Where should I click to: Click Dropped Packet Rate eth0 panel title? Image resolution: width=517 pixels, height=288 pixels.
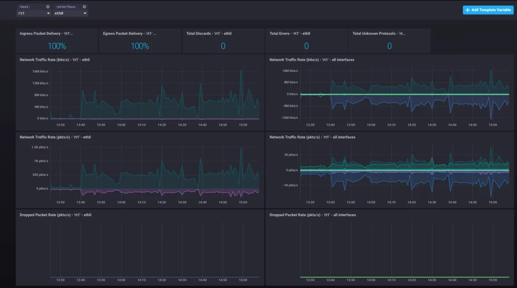[x=56, y=215]
